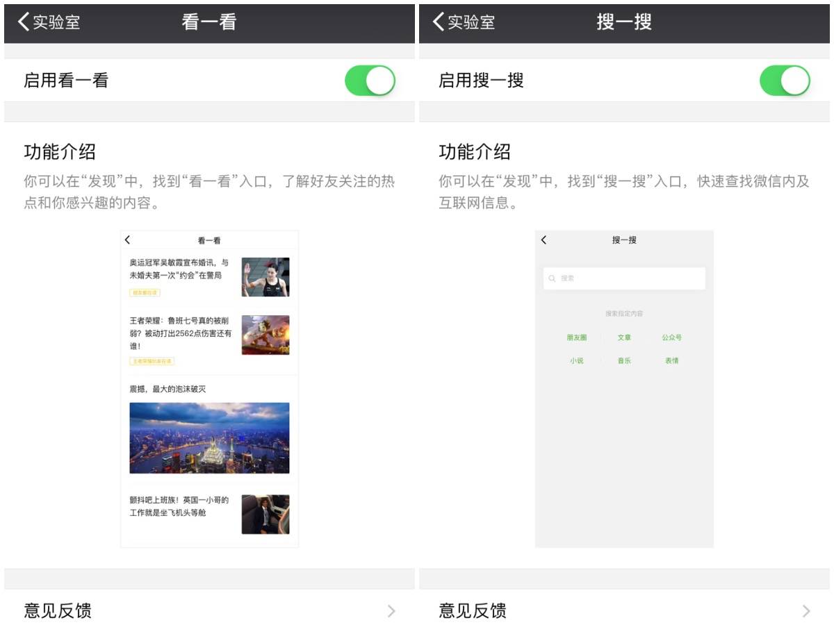Image resolution: width=834 pixels, height=625 pixels.
Task: Click the 看一看 title in header
Action: tap(209, 22)
